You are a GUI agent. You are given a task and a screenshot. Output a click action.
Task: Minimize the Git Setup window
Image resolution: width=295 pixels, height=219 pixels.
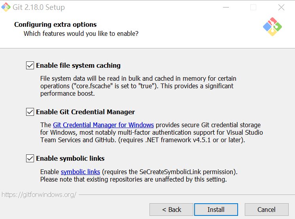point(226,7)
